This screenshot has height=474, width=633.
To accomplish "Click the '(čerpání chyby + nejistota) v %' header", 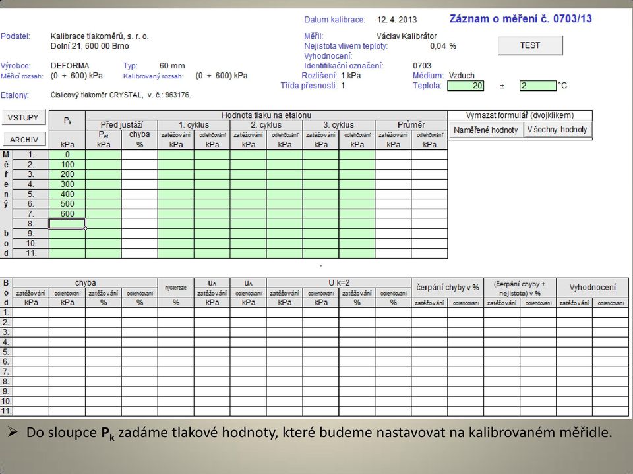I will coord(520,288).
